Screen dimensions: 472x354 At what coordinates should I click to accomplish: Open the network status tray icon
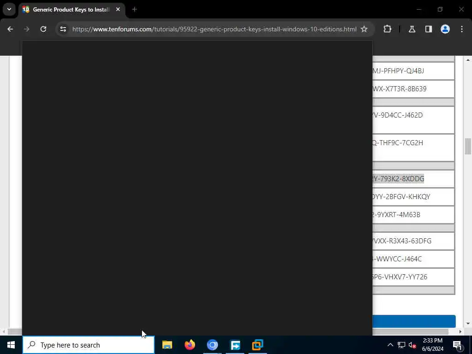click(x=401, y=345)
